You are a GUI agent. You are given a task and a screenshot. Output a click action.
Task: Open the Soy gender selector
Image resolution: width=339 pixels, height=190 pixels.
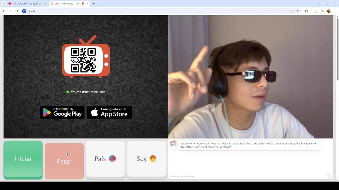tap(146, 159)
